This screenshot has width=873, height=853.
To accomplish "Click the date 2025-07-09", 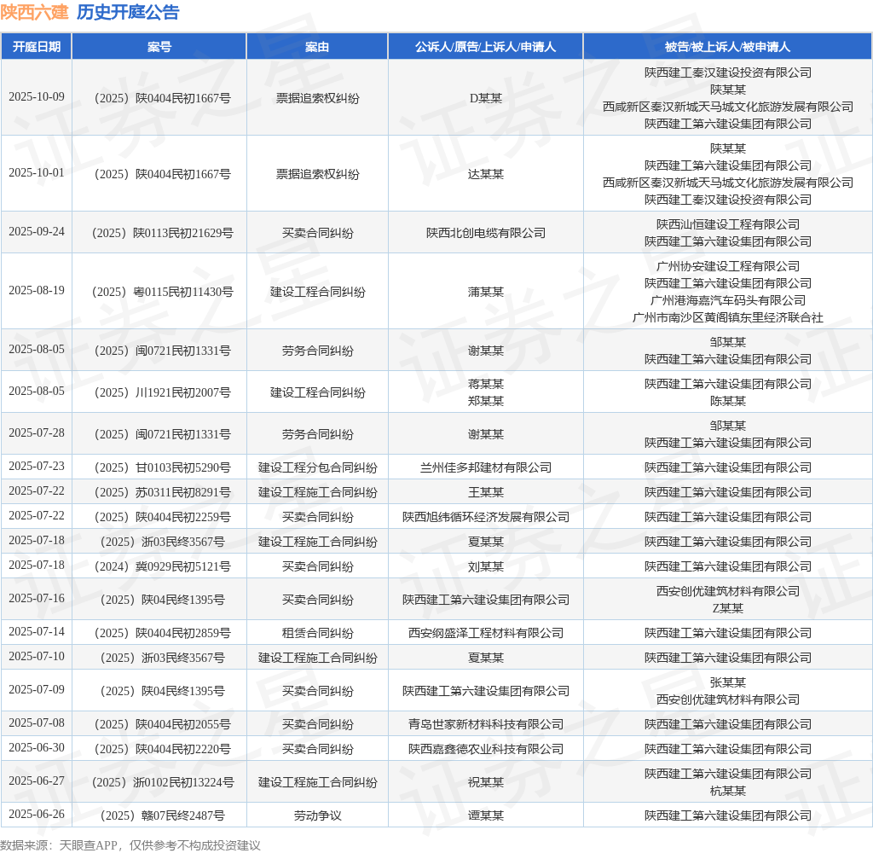I will pyautogui.click(x=36, y=690).
